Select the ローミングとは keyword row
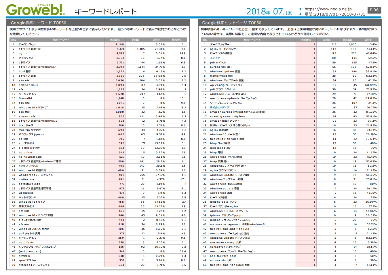388x275 pixels. pyautogui.click(x=98, y=44)
